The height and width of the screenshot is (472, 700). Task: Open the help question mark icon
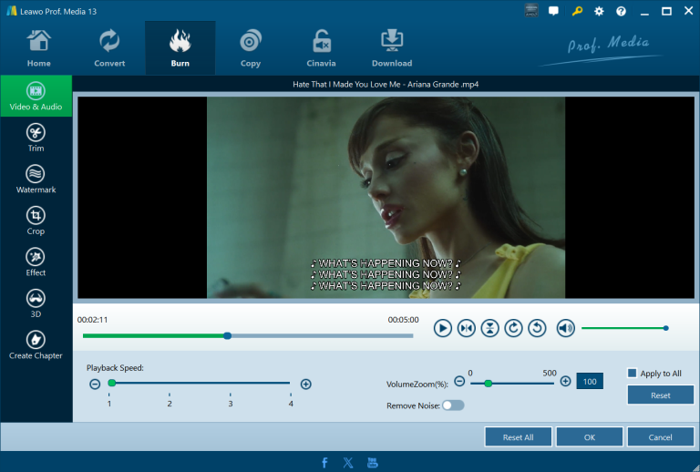tap(621, 11)
